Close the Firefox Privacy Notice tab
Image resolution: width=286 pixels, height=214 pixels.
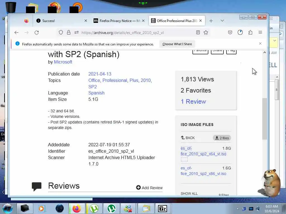[x=143, y=21]
